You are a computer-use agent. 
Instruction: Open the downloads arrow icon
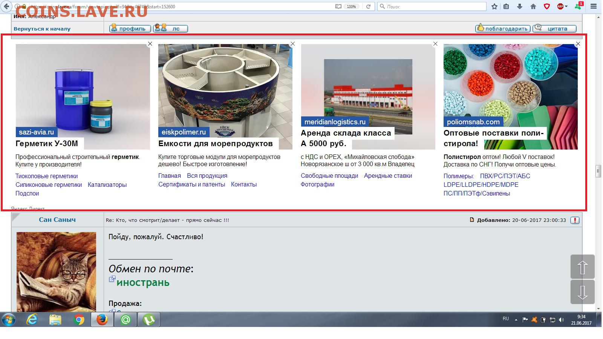tap(520, 6)
